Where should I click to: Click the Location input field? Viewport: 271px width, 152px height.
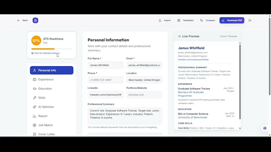144,80
